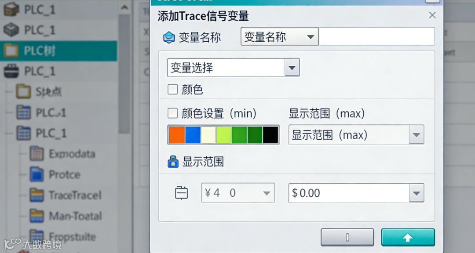The image size is (475, 253).
Task: Enable the 颜色 checkbox
Action: coord(173,89)
